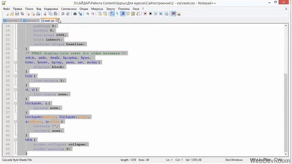Screen dimensions: 292x164
Task: Open the Окна menu
Action: 136,9
